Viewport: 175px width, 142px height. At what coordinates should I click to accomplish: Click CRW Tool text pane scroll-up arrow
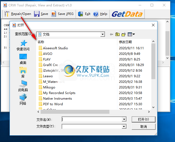point(167,22)
